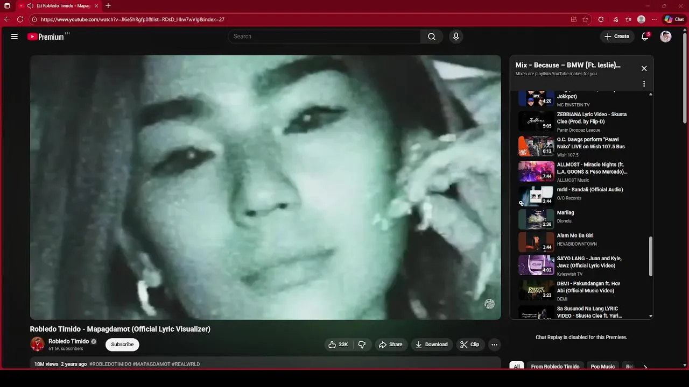
Task: Click the #REALWRLD hashtag
Action: point(186,364)
